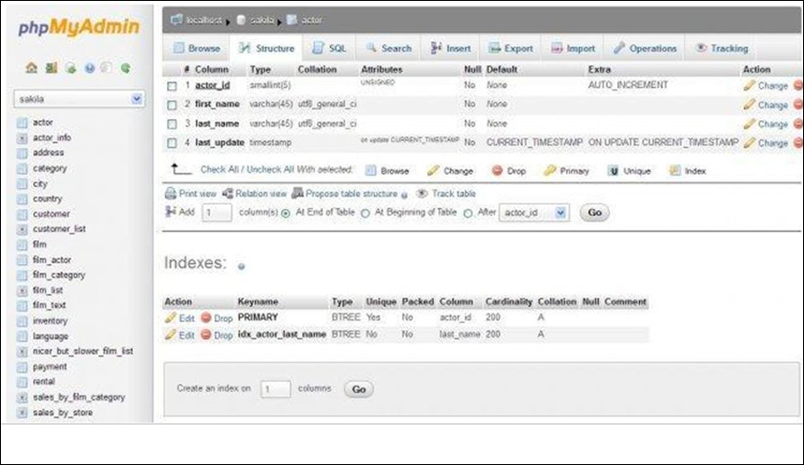This screenshot has width=804, height=465.
Task: Open the sales_by_store view in sidebar
Action: click(63, 413)
